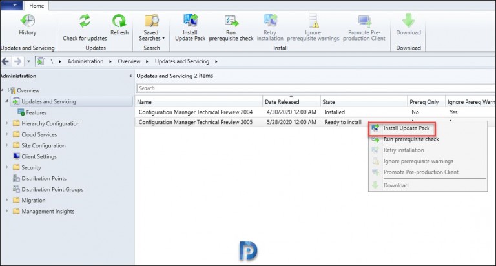Click Distribution Points server icon
496x266 pixels.
click(16, 178)
